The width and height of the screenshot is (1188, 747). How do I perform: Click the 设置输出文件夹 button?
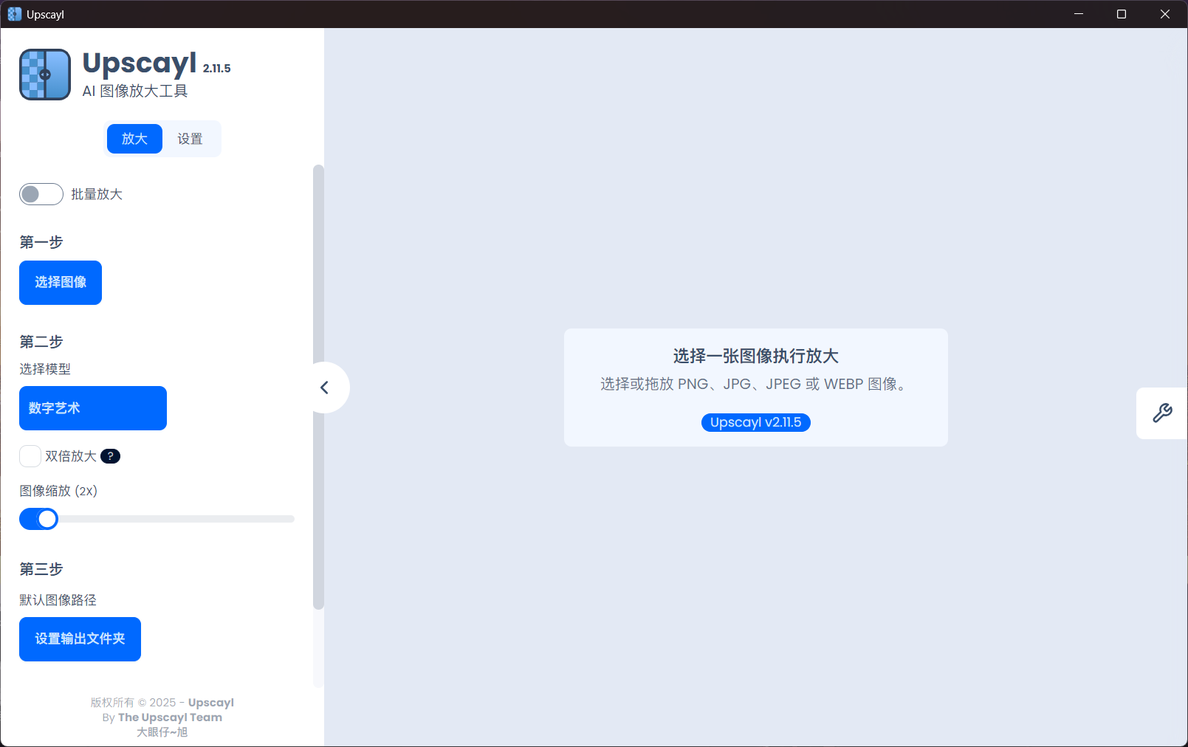(80, 639)
